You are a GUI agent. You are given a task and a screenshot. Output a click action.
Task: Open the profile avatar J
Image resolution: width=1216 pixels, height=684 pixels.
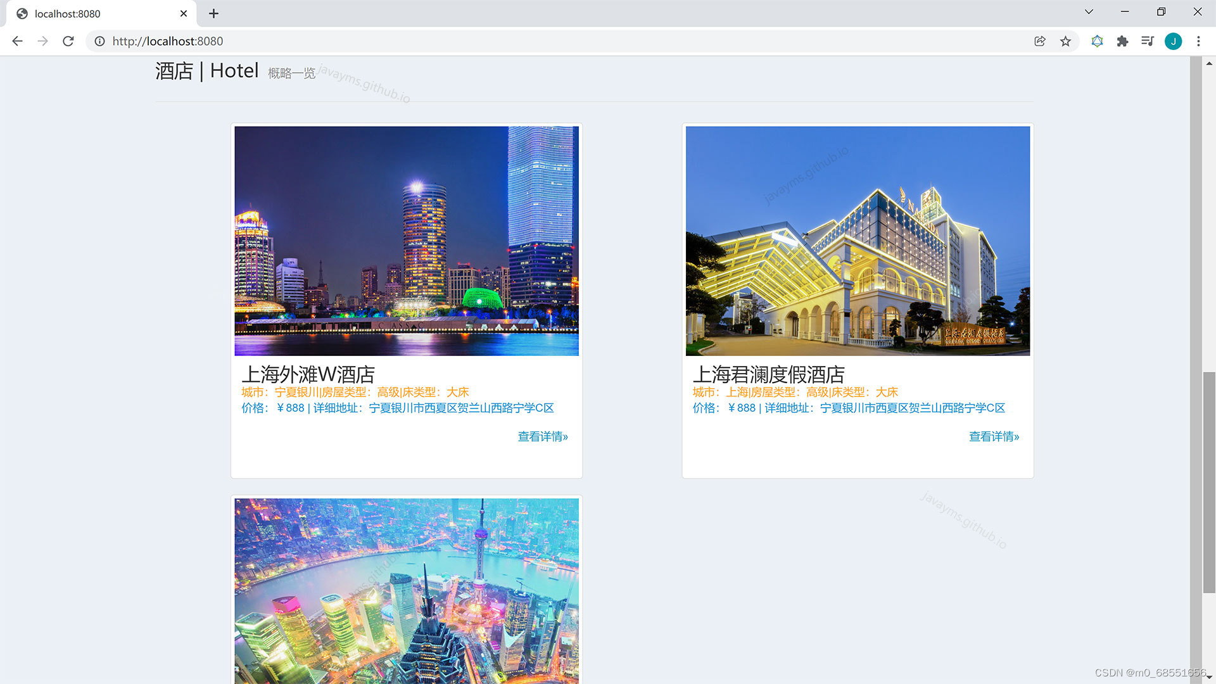(x=1173, y=41)
